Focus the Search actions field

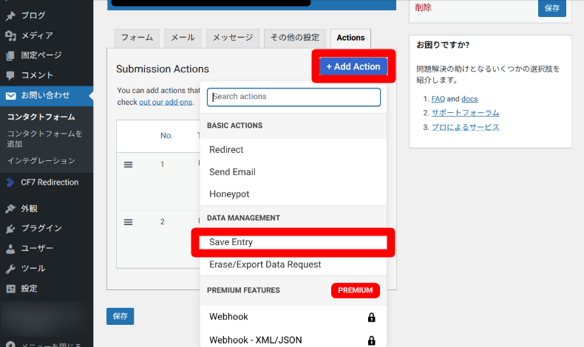click(294, 97)
